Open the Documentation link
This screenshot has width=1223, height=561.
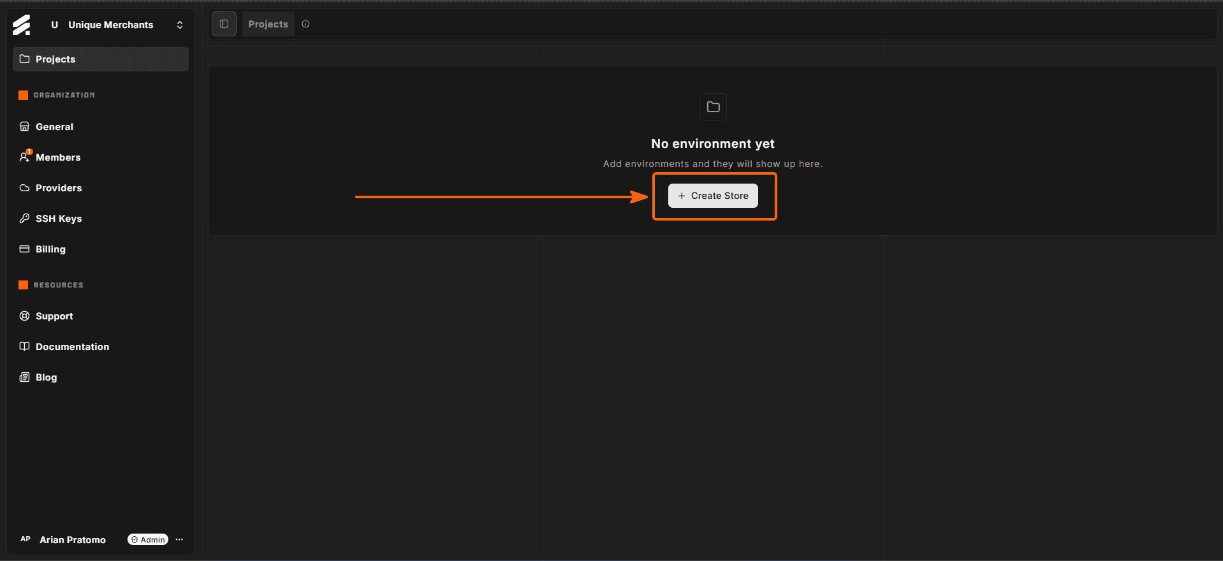[101, 347]
